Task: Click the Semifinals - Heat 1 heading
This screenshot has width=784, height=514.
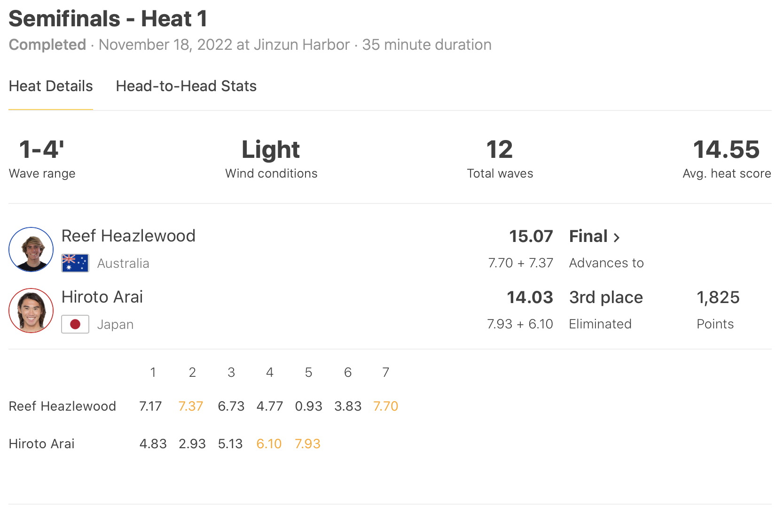Action: (108, 19)
